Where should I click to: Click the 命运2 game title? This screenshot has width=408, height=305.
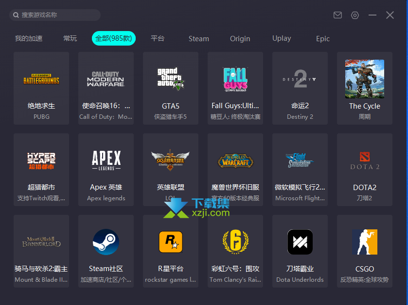coord(300,106)
